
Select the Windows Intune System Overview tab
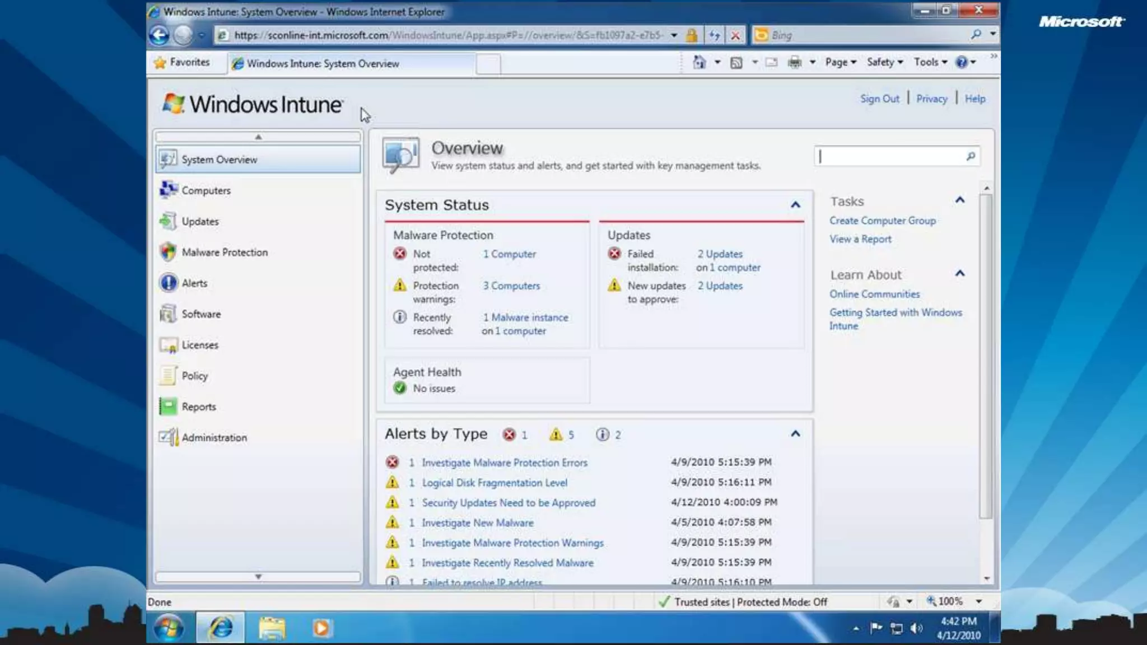352,63
